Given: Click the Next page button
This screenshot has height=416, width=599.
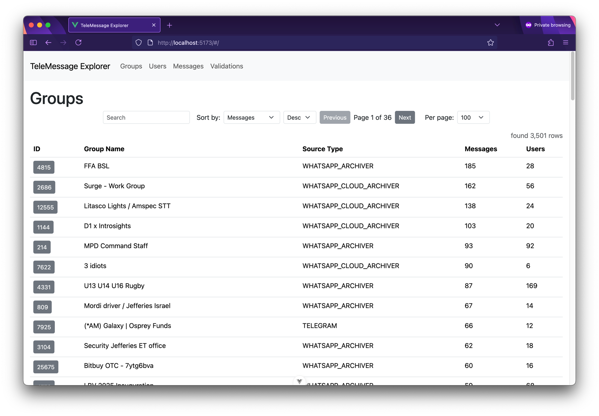Looking at the screenshot, I should (405, 117).
